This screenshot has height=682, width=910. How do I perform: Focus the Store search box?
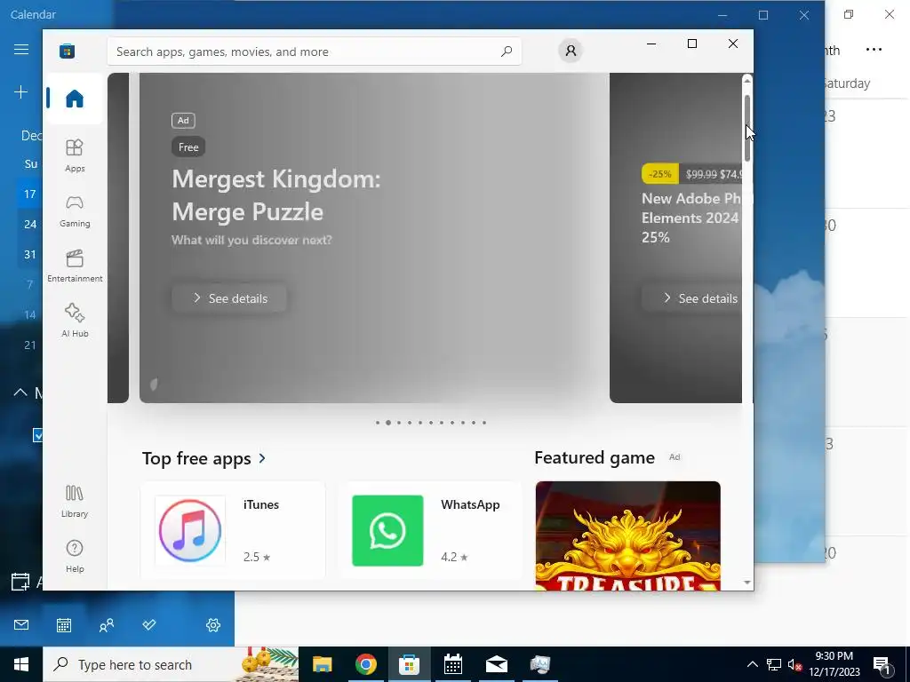coord(314,52)
